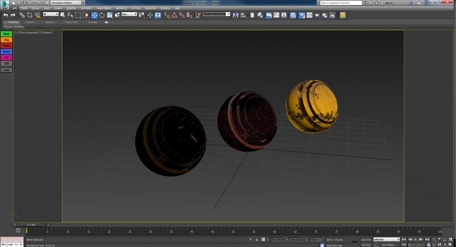Open the Edit menu
456x247 pixels.
15,8
